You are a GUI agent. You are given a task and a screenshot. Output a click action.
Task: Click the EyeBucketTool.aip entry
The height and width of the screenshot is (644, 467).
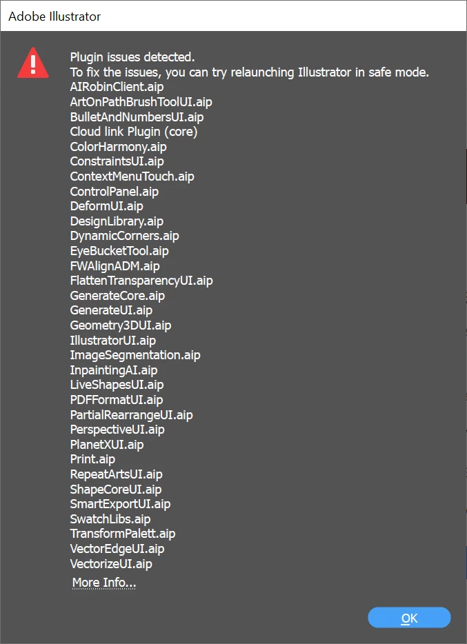pyautogui.click(x=119, y=250)
